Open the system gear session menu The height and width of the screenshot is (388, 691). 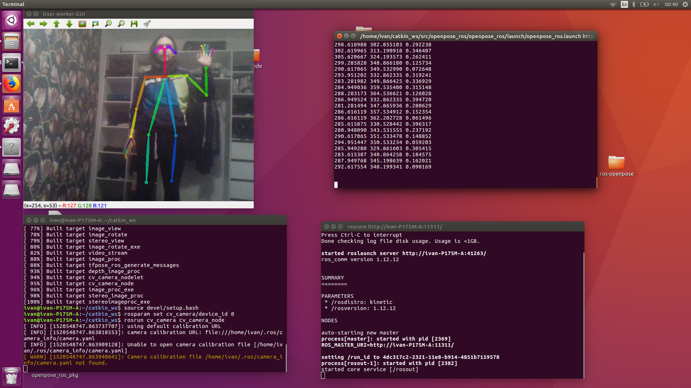(x=685, y=4)
